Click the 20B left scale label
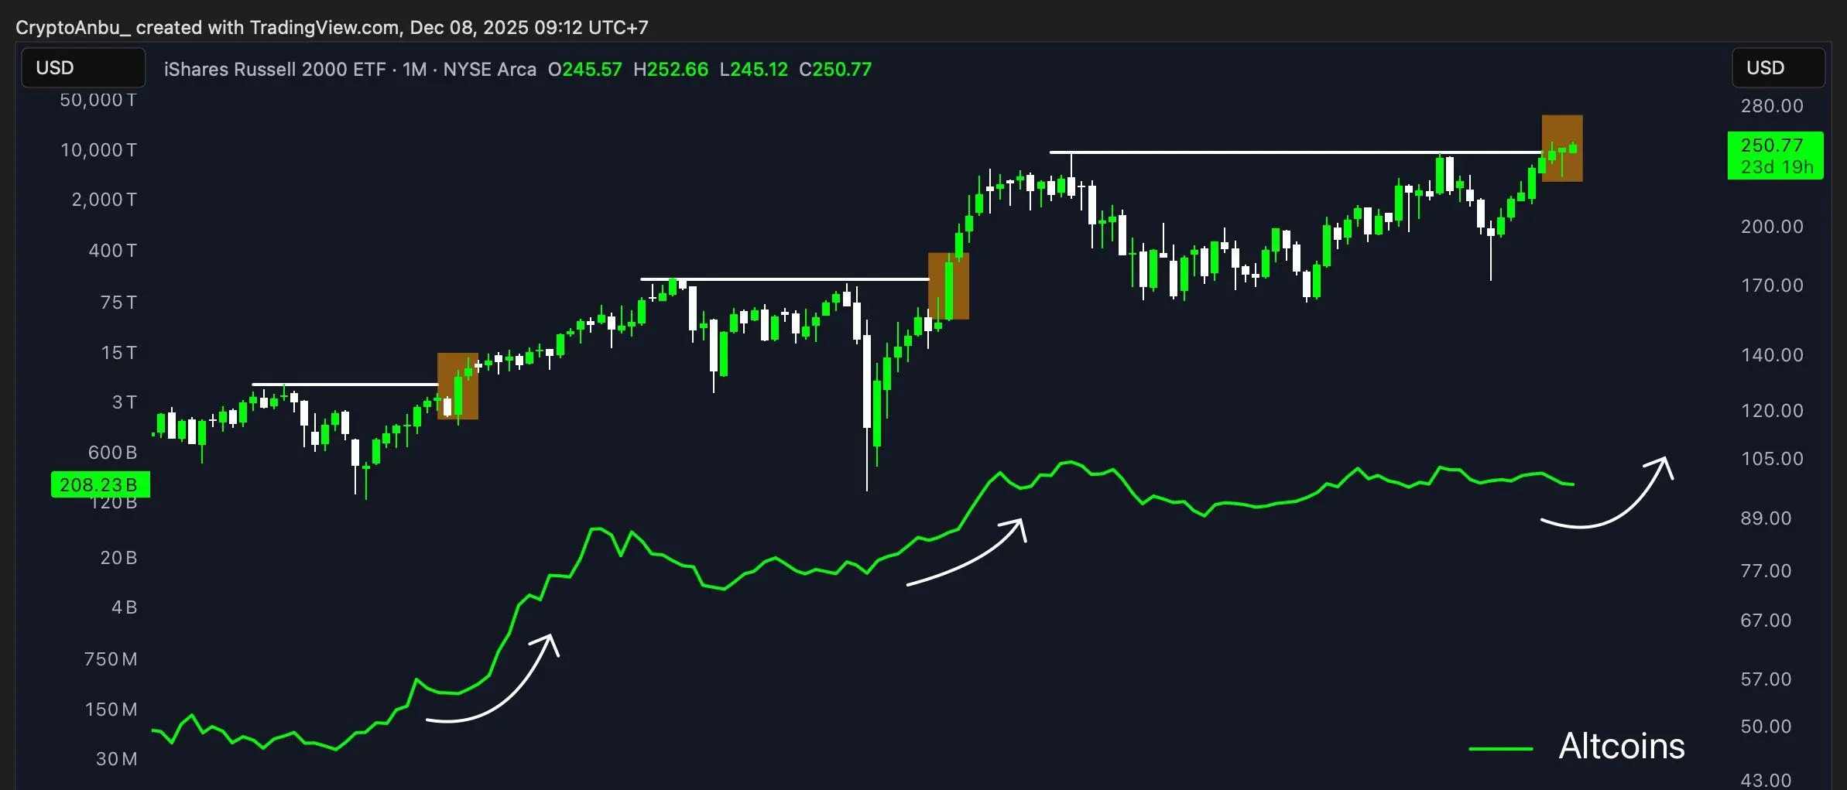Image resolution: width=1847 pixels, height=790 pixels. [118, 558]
